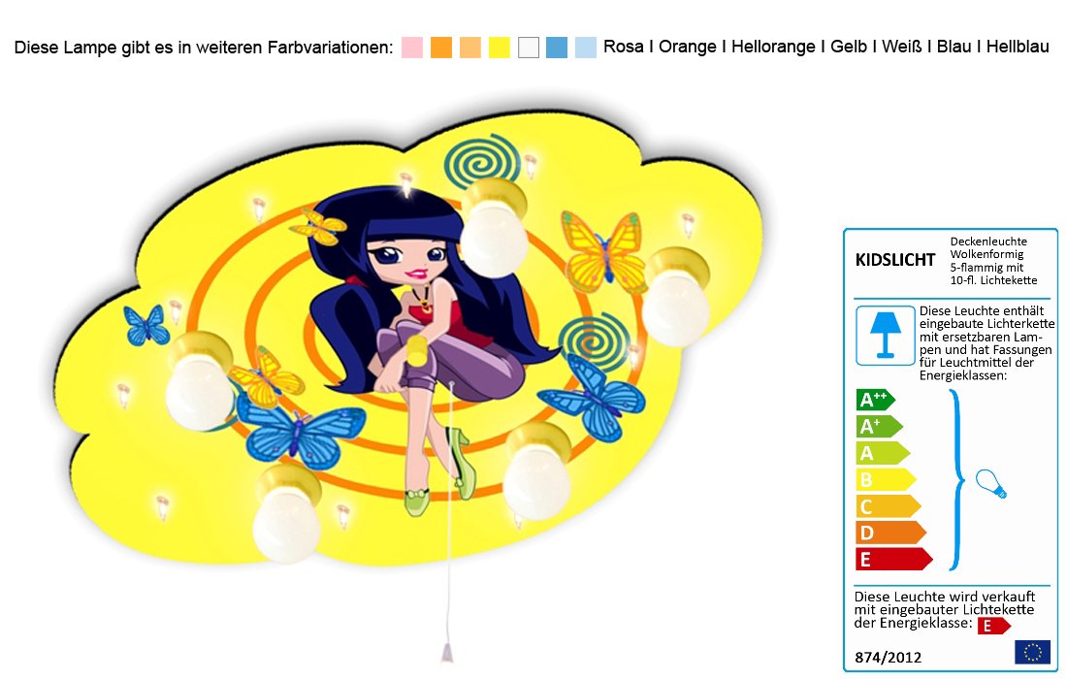Choose the Blau blue color swatch
The image size is (1067, 679).
557,47
